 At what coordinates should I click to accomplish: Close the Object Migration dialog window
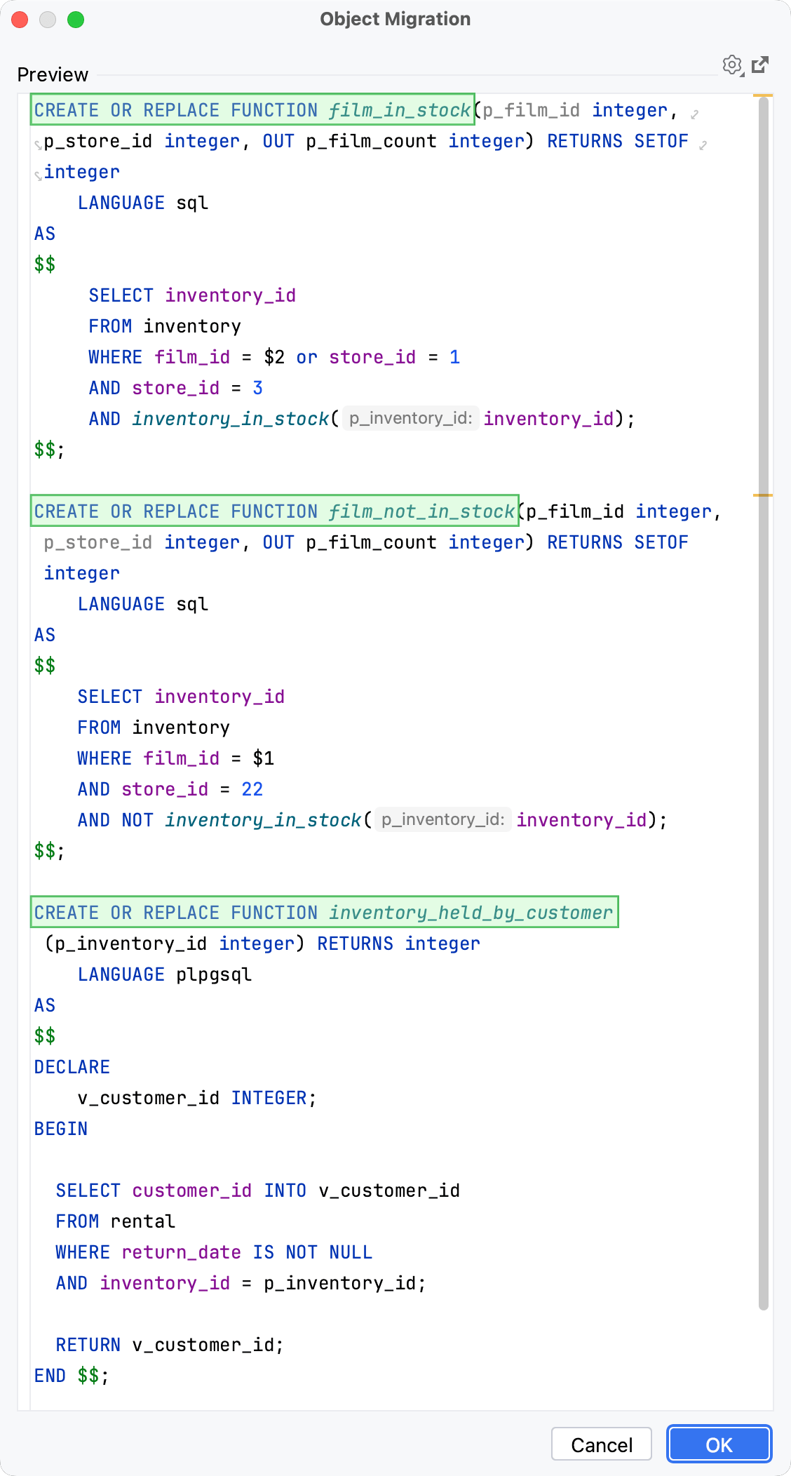(x=20, y=20)
